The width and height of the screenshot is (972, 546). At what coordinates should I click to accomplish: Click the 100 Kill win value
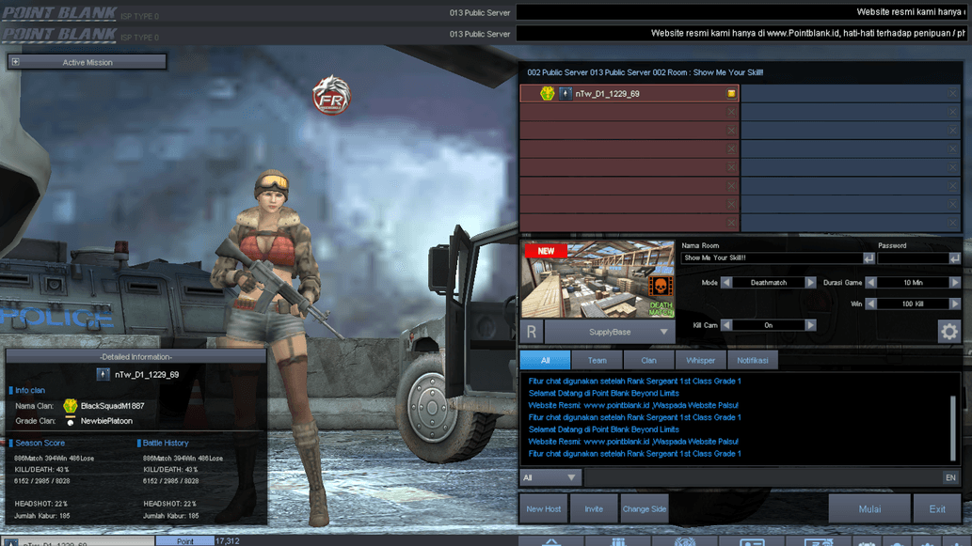pyautogui.click(x=913, y=304)
